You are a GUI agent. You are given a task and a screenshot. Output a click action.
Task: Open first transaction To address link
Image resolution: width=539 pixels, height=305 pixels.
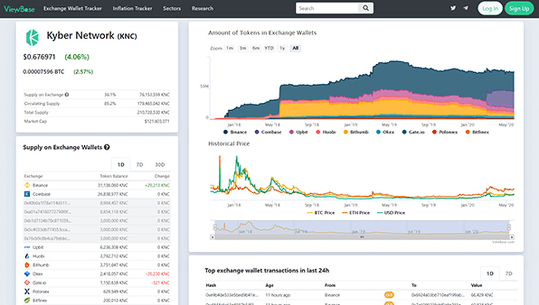coord(438,295)
